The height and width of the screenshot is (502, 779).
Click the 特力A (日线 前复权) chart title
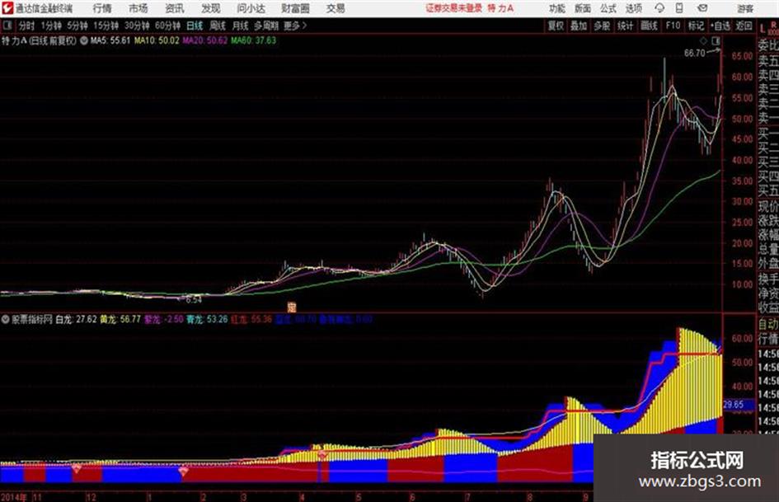tap(39, 40)
